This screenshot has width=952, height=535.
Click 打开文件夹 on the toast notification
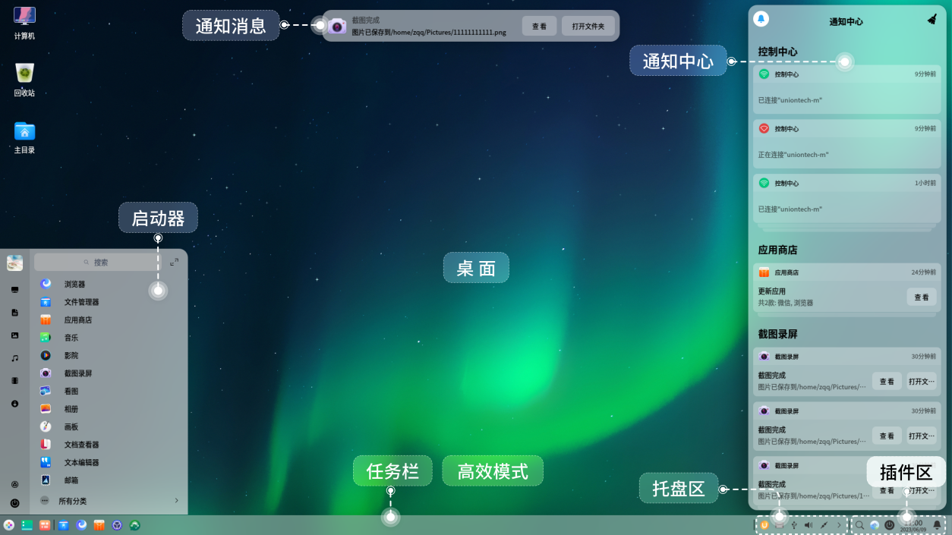coord(588,26)
